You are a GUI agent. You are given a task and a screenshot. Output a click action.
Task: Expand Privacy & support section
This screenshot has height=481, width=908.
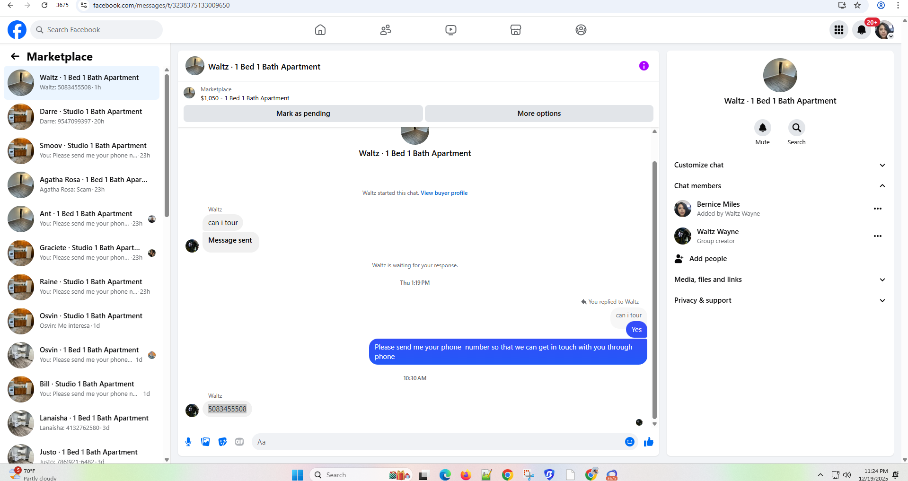(780, 300)
